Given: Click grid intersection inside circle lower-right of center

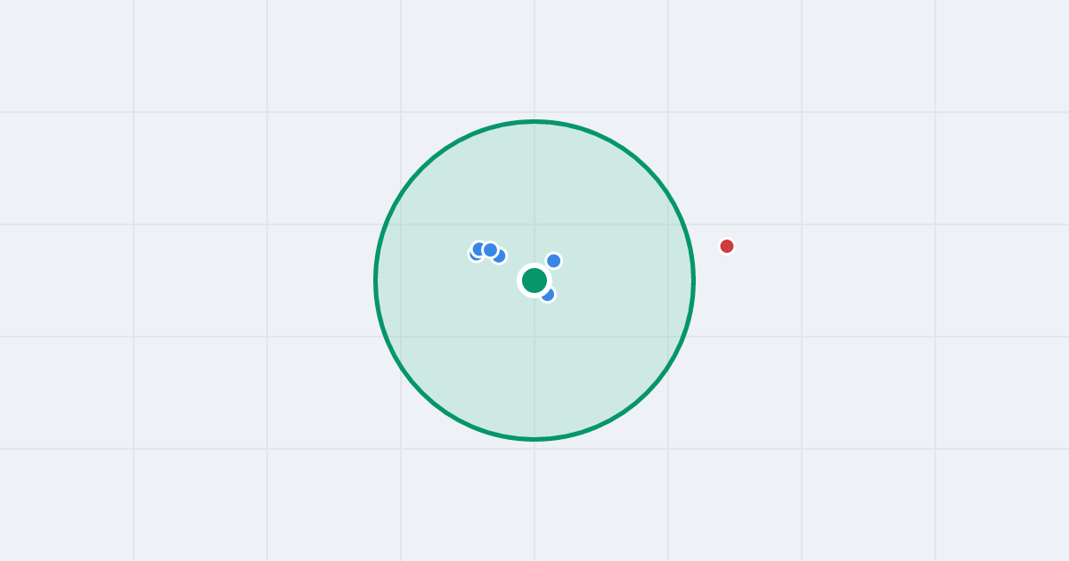Looking at the screenshot, I should (x=668, y=337).
